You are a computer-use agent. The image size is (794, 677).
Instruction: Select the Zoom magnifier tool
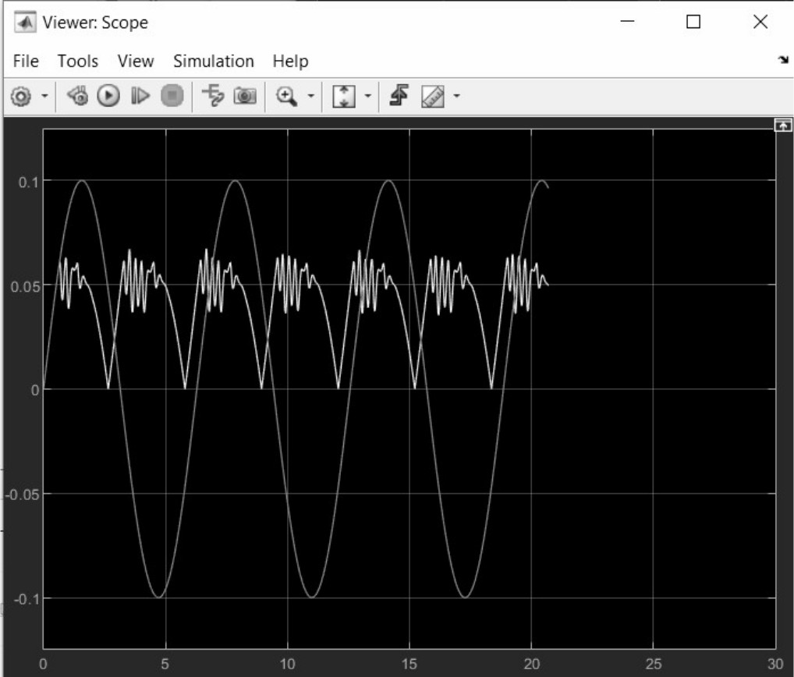pyautogui.click(x=287, y=96)
